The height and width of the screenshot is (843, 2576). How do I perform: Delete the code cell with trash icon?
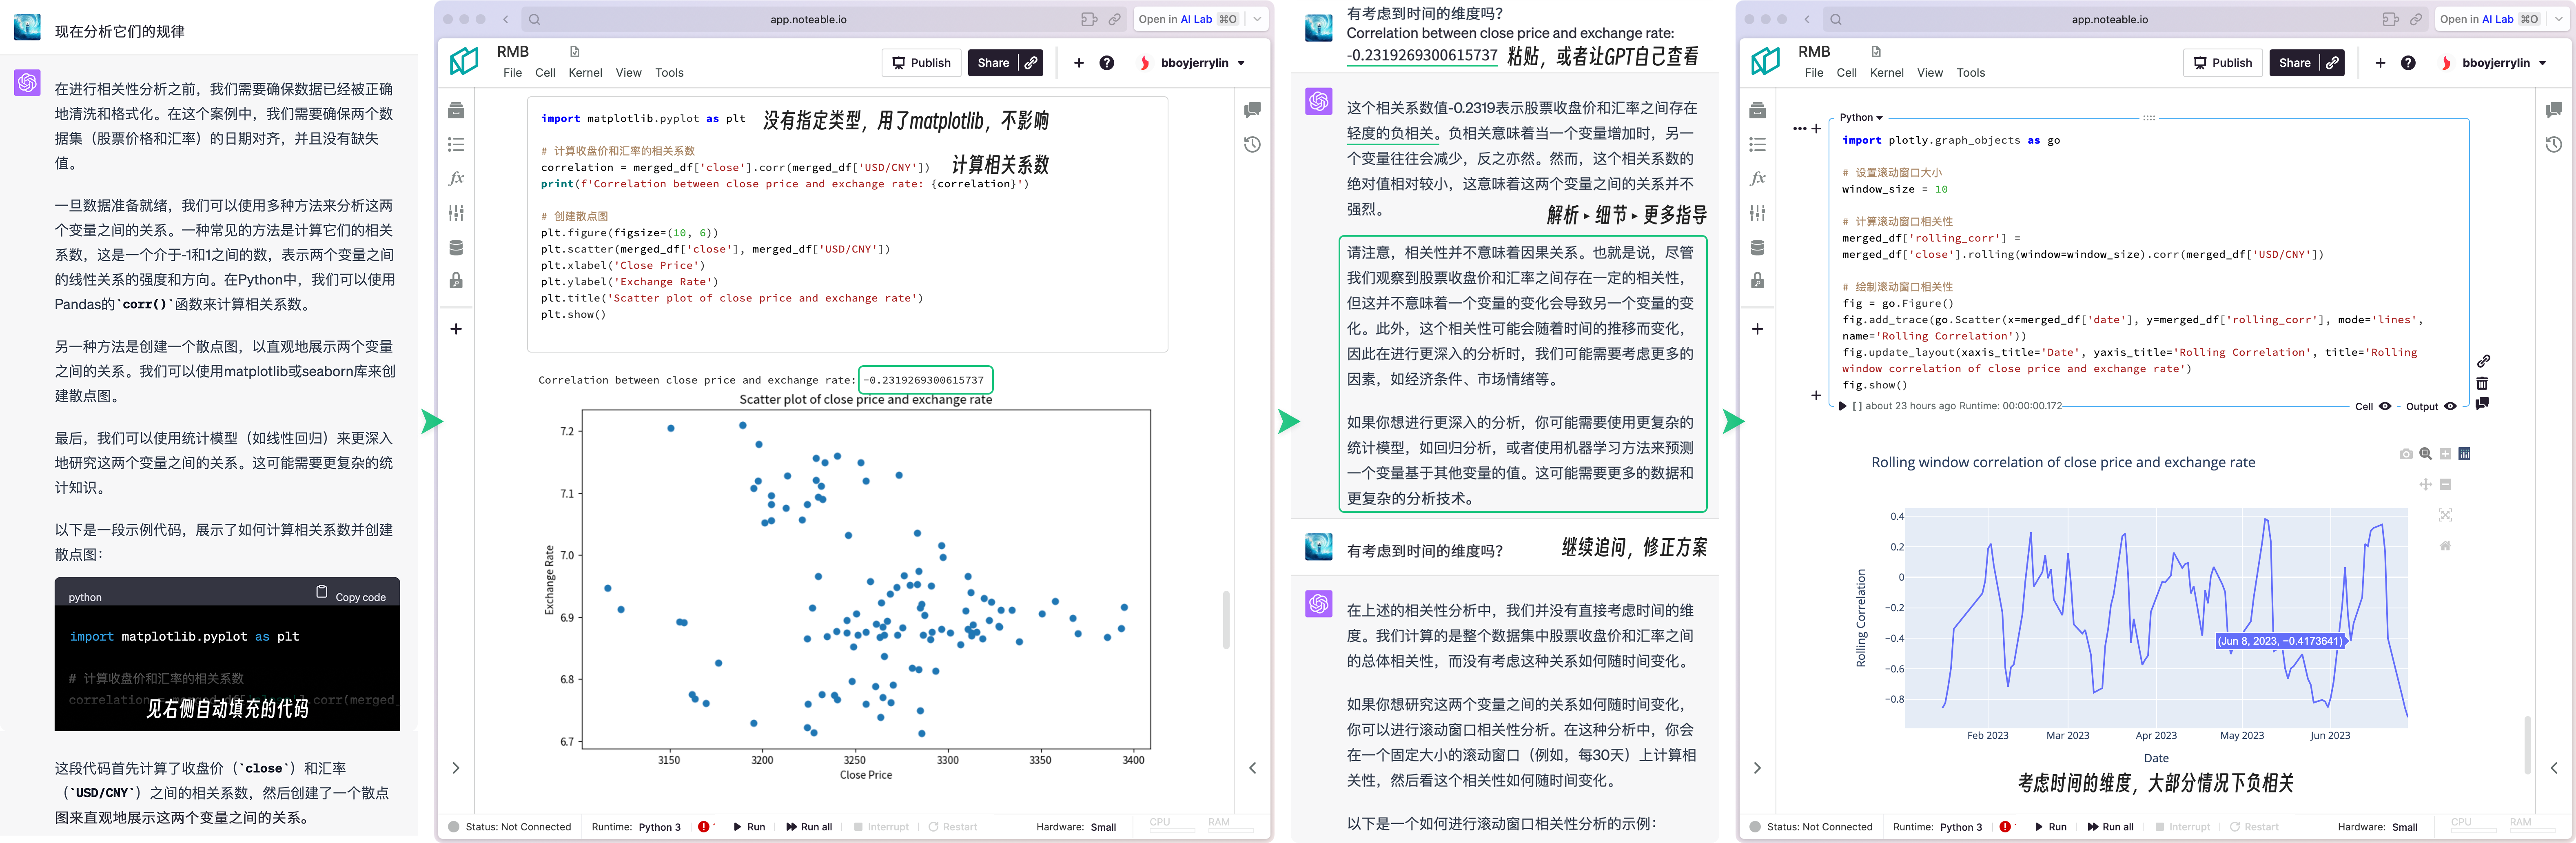click(x=2482, y=383)
